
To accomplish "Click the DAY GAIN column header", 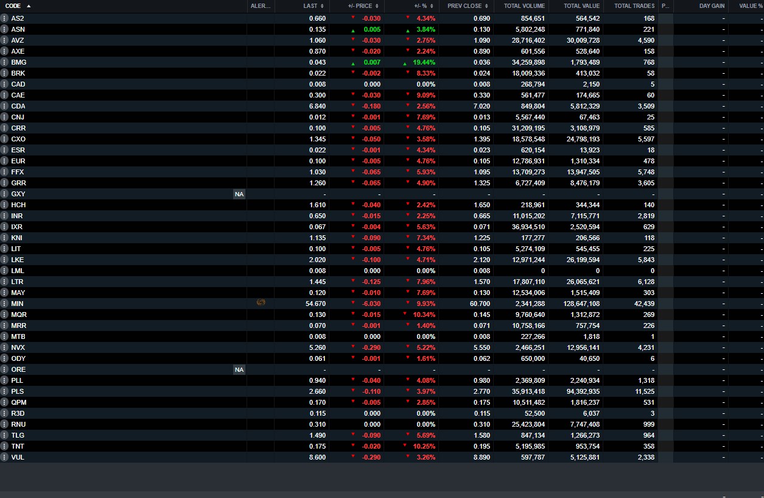I will (x=712, y=6).
